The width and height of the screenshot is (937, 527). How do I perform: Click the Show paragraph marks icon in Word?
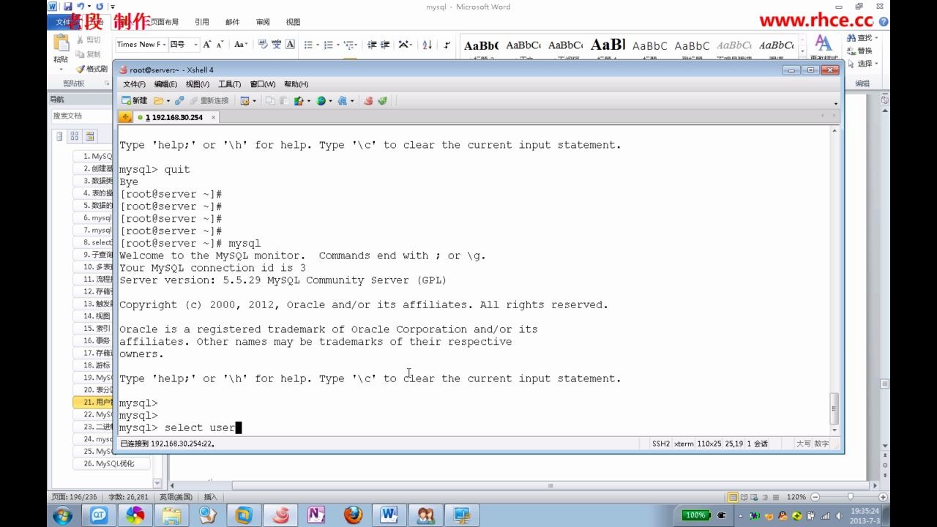(447, 44)
